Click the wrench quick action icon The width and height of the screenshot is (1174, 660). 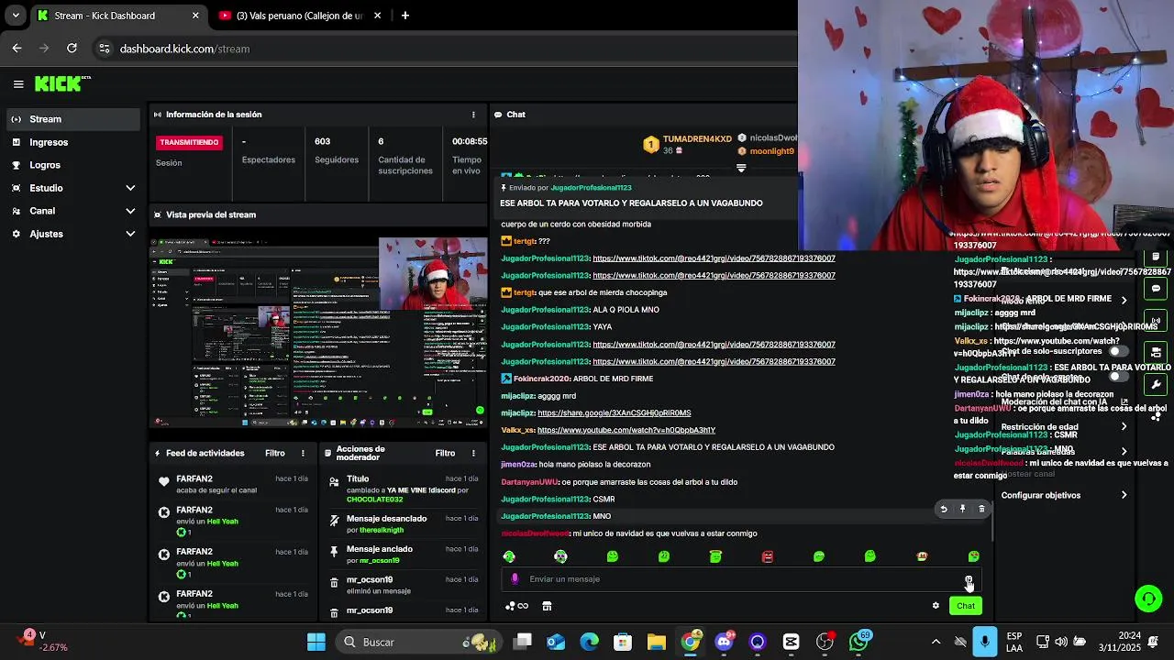click(1156, 385)
